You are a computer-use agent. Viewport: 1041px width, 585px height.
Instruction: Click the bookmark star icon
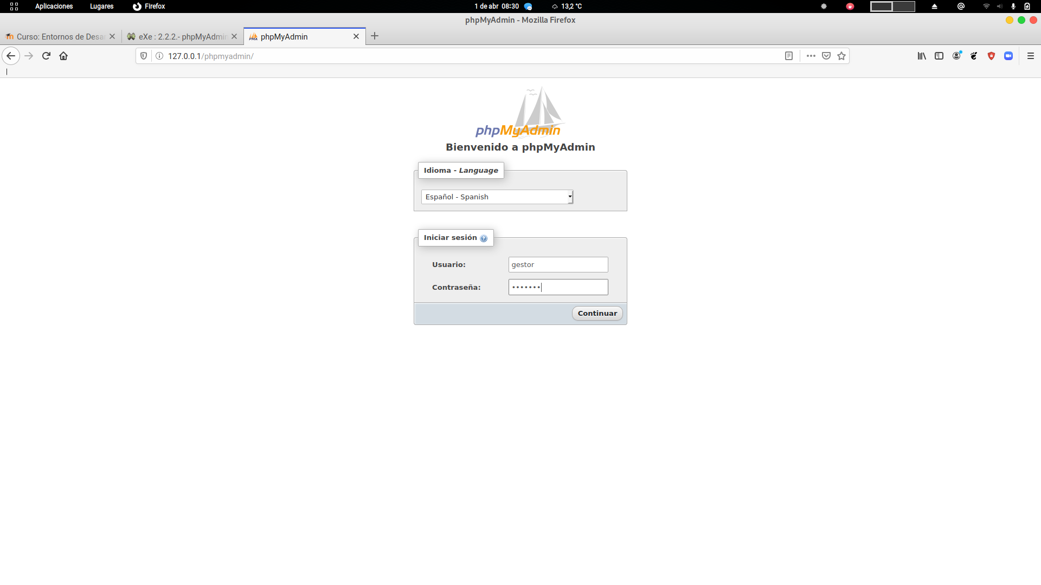coord(841,56)
